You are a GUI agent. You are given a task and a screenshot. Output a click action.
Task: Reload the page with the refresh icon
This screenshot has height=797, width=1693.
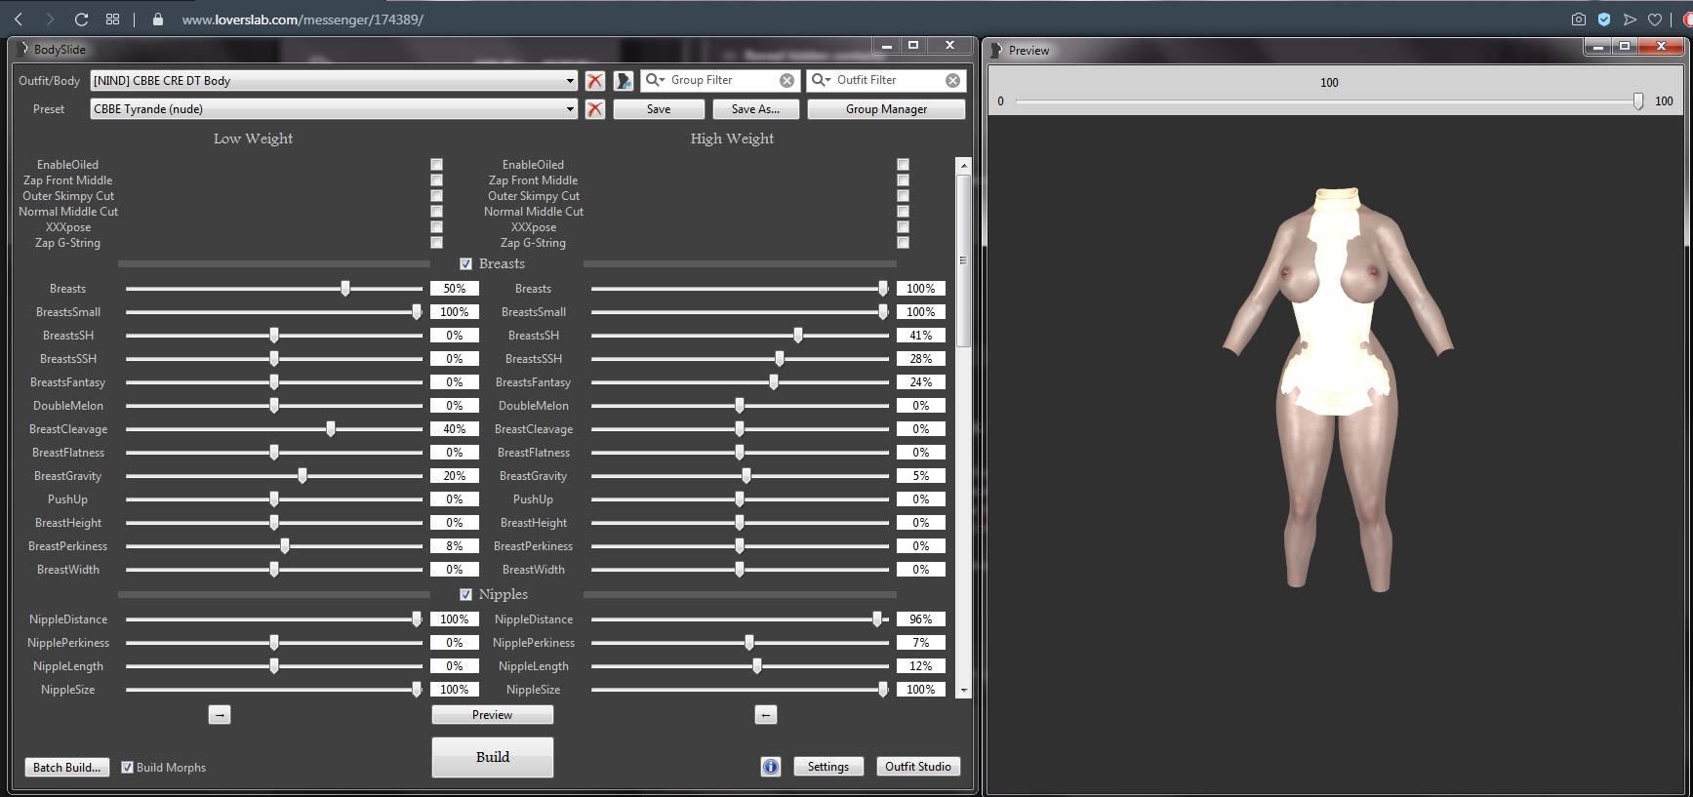coord(82,20)
